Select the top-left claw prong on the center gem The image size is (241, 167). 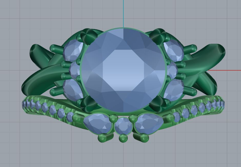tap(88, 36)
